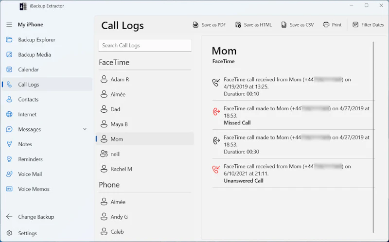Click the missed outgoing call red icon
The width and height of the screenshot is (389, 242).
click(216, 112)
